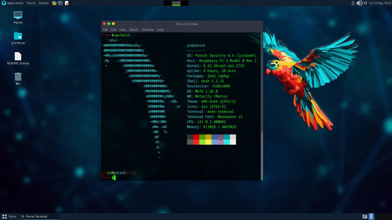
Task: Click the OS: Parrot Security 6.4 line
Action: (222, 56)
